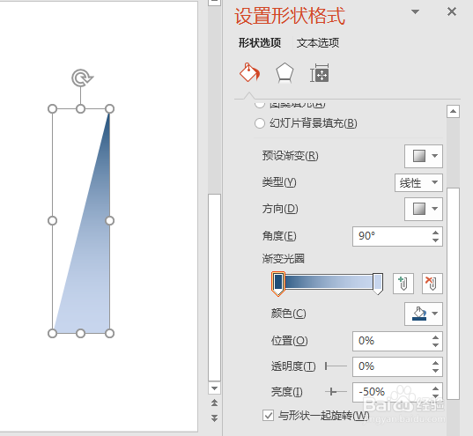Toggle 与形状一起旋转(W) checkbox

tap(268, 416)
